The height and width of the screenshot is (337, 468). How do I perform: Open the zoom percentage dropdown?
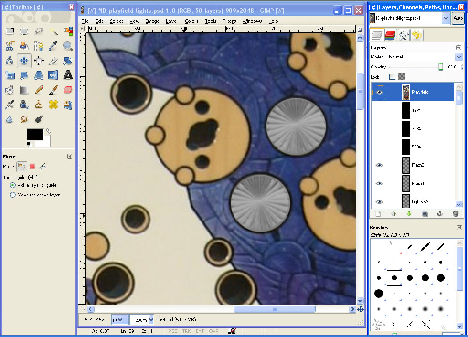148,320
